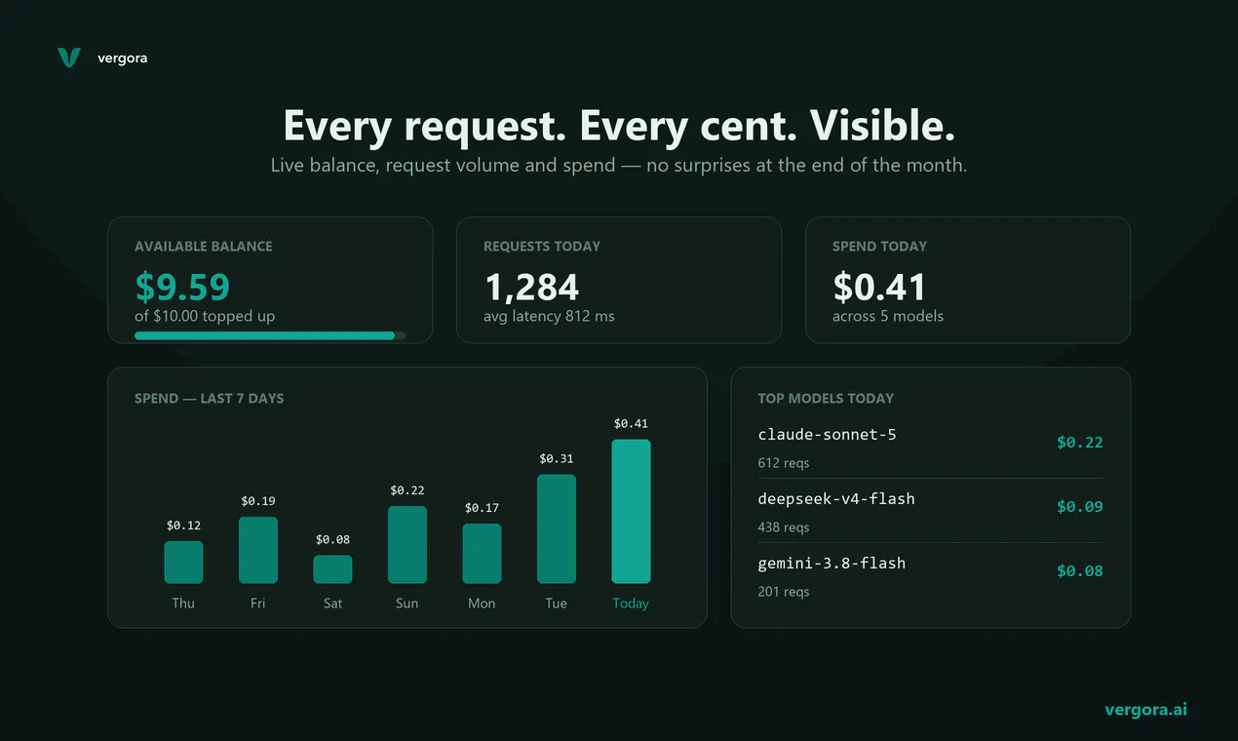Image resolution: width=1238 pixels, height=741 pixels.
Task: Select the 1,284 requests count
Action: click(x=531, y=287)
